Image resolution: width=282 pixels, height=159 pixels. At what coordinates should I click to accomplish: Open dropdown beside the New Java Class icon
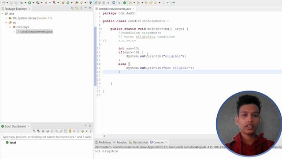coord(72,3)
